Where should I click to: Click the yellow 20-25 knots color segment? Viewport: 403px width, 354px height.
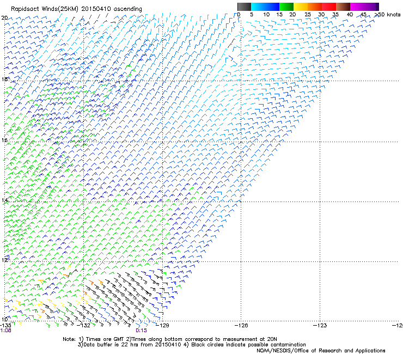tap(301, 7)
